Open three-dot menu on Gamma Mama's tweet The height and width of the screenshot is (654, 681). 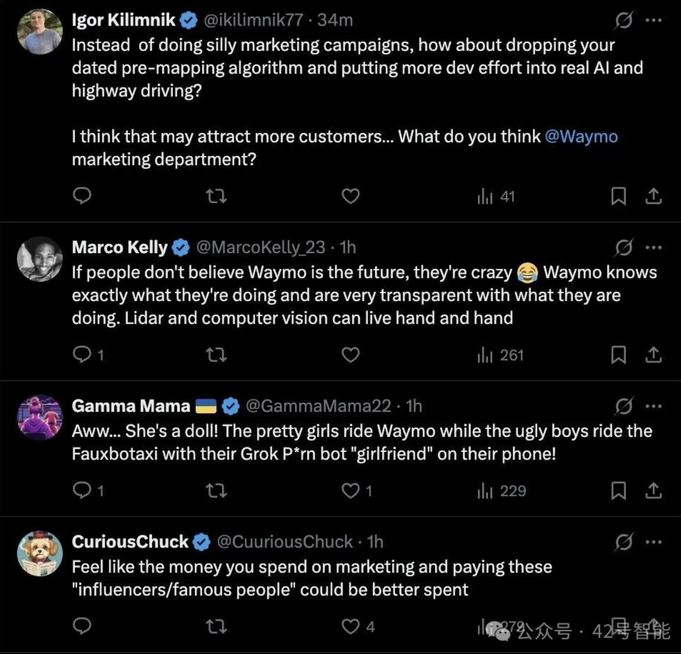point(653,406)
